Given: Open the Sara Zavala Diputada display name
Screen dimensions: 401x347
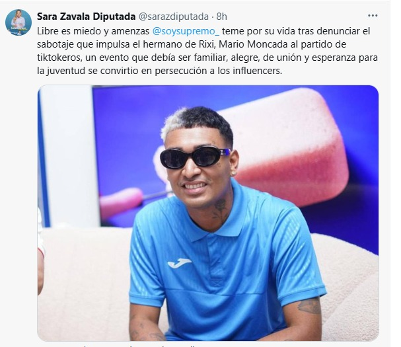Looking at the screenshot, I should pos(86,17).
